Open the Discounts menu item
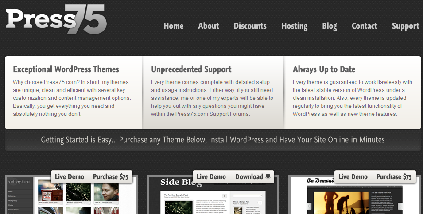 [250, 26]
